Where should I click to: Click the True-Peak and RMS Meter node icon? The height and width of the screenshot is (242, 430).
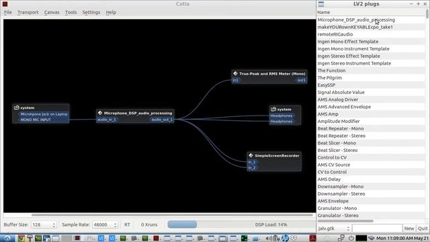(235, 73)
